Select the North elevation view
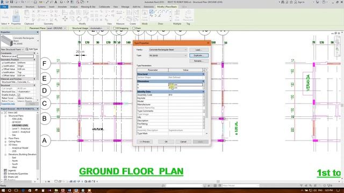344x193 pixels. pos(15,161)
